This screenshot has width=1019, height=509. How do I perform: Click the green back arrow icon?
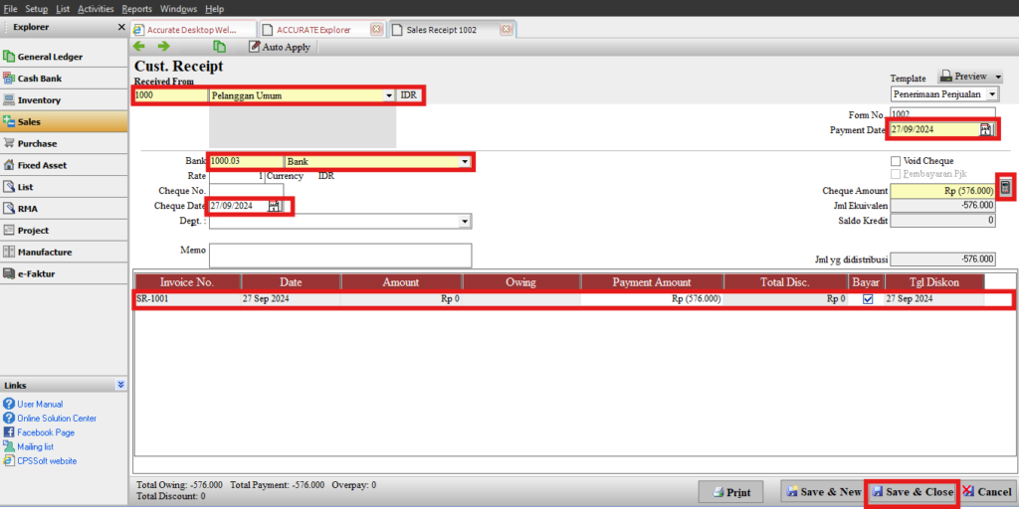(x=139, y=46)
